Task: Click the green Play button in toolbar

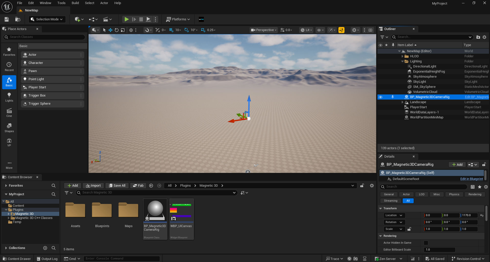Action: coord(126,19)
